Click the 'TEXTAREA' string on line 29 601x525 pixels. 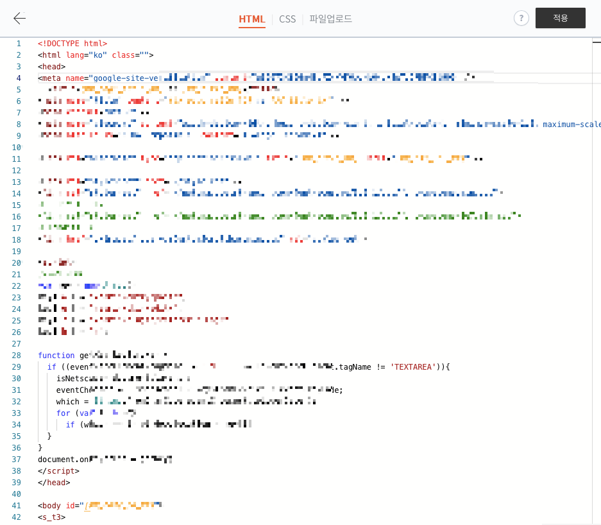pos(413,367)
